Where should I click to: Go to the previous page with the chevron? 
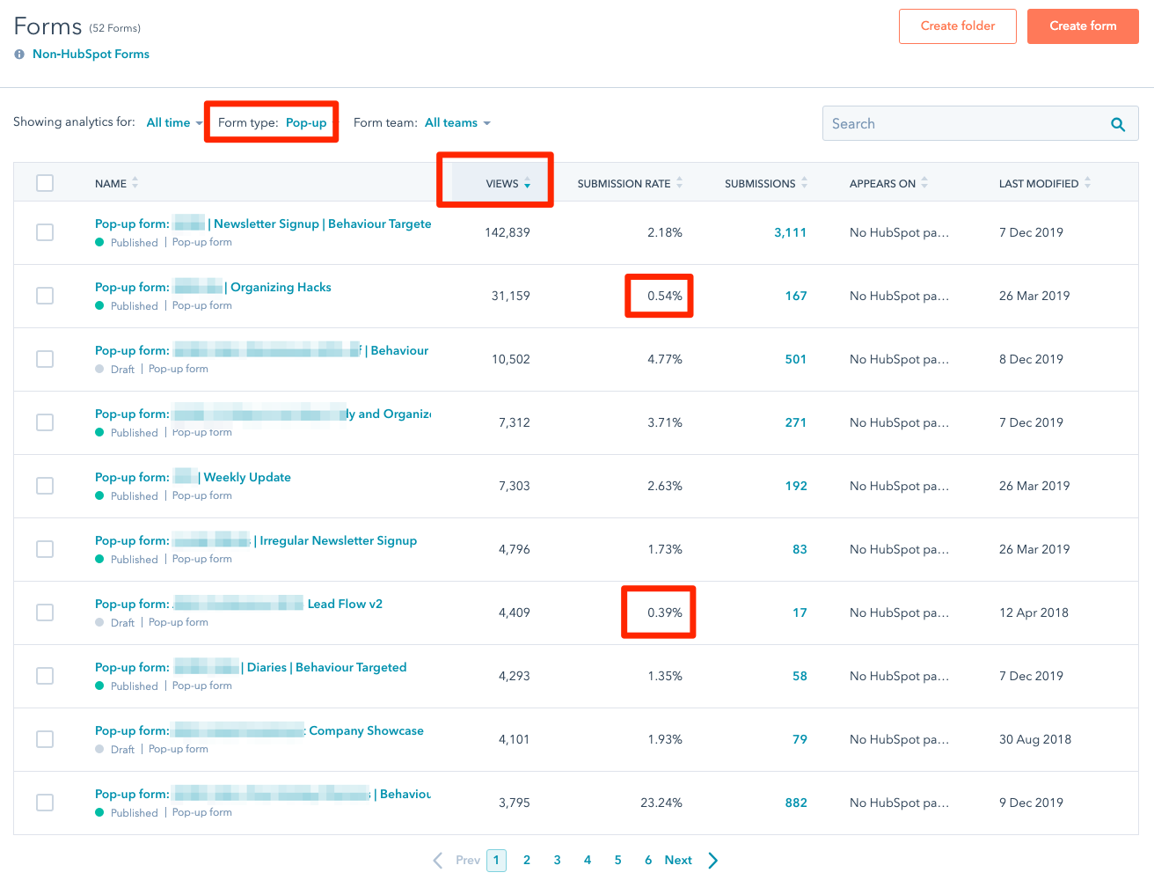437,860
